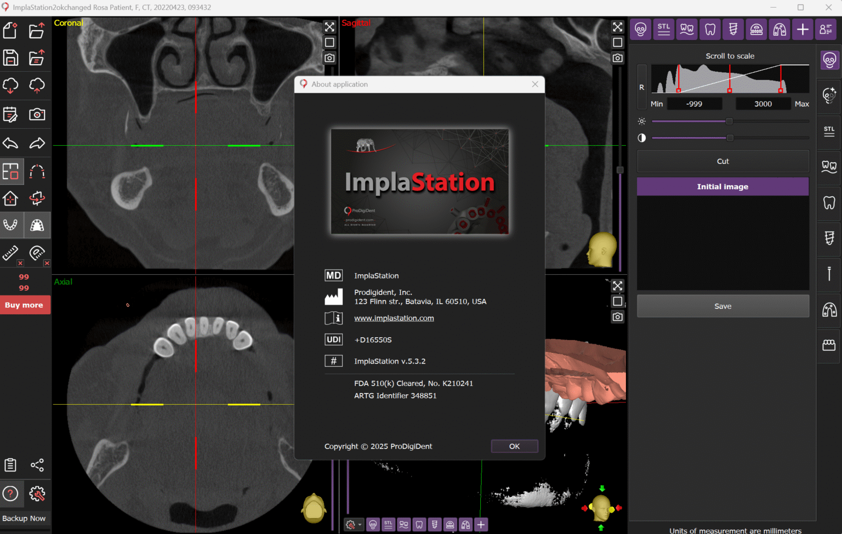Select skull icon in right vertical sidebar

click(829, 60)
